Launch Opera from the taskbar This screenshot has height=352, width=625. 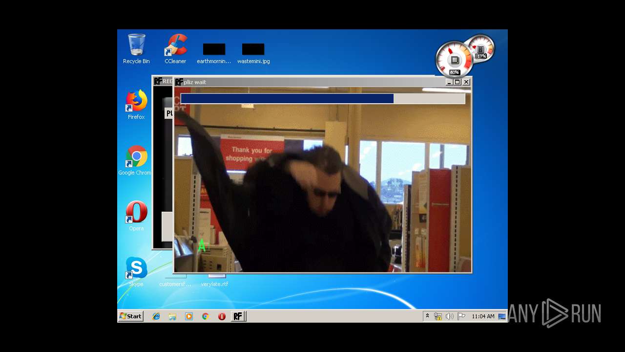coord(222,316)
